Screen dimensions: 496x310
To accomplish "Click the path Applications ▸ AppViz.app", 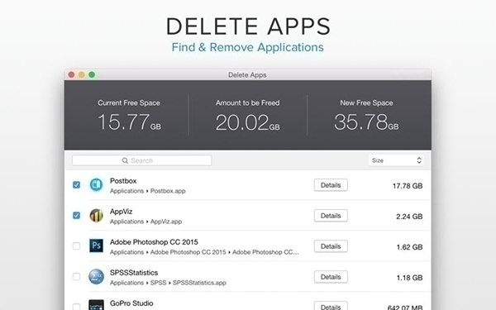I will tap(145, 222).
